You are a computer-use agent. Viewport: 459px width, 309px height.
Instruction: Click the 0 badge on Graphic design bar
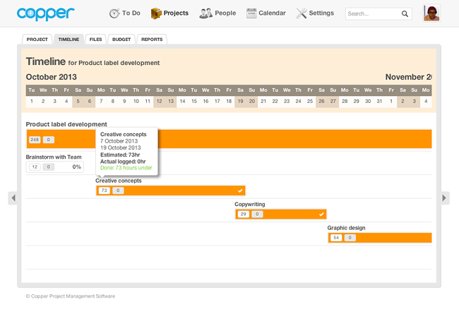pos(350,238)
